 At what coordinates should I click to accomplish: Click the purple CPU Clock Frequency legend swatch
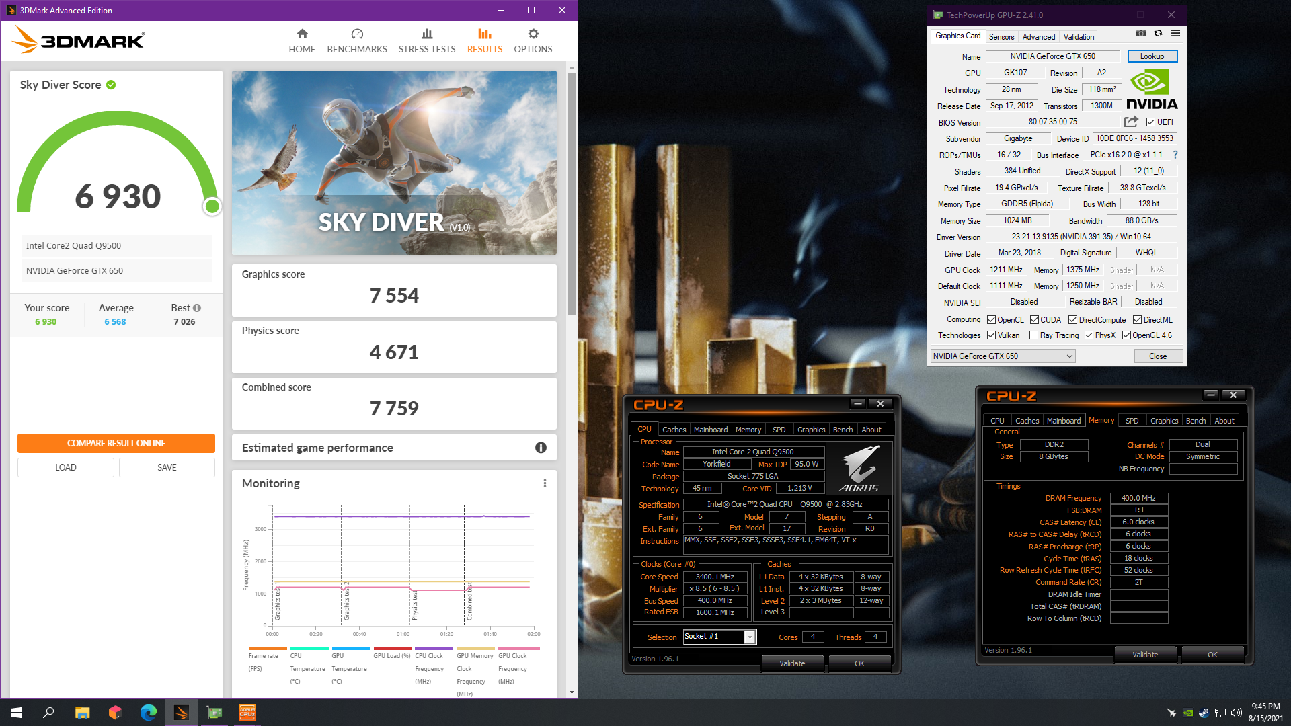pos(434,649)
